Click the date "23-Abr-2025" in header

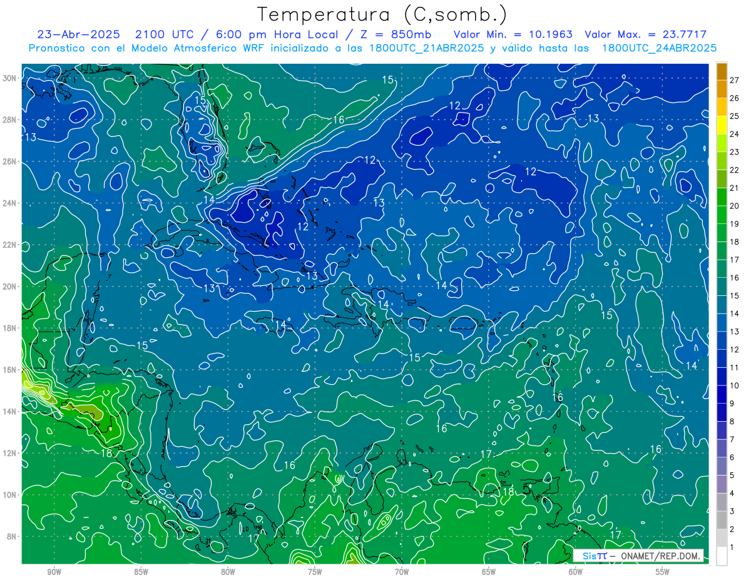[79, 34]
